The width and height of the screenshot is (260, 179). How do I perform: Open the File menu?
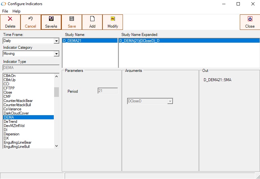click(5, 11)
